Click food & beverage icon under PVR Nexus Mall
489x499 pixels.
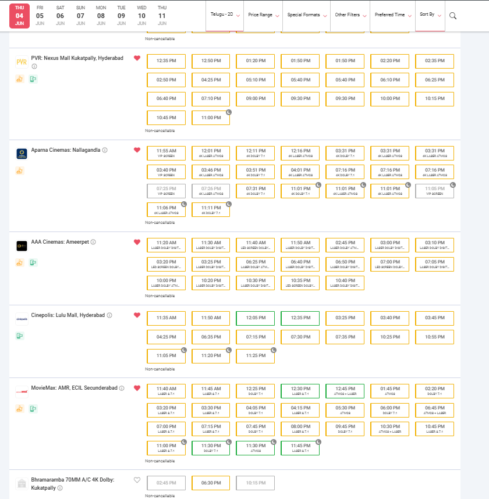point(20,79)
